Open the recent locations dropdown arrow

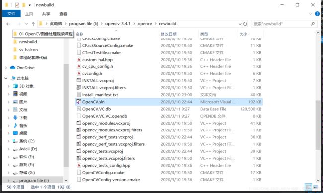click(26, 24)
